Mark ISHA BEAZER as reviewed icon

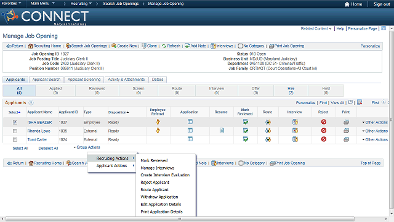tap(246, 122)
